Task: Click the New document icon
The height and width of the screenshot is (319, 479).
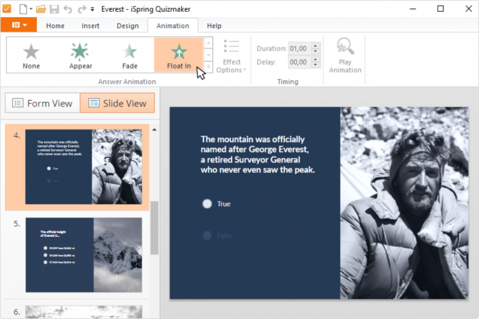Action: pyautogui.click(x=23, y=9)
